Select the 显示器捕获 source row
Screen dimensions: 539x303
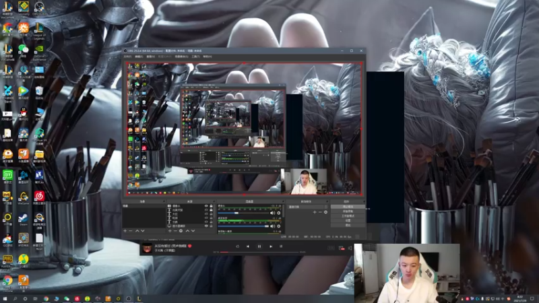(x=190, y=226)
